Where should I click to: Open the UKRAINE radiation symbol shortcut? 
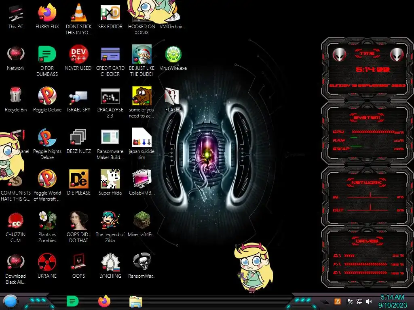(47, 266)
